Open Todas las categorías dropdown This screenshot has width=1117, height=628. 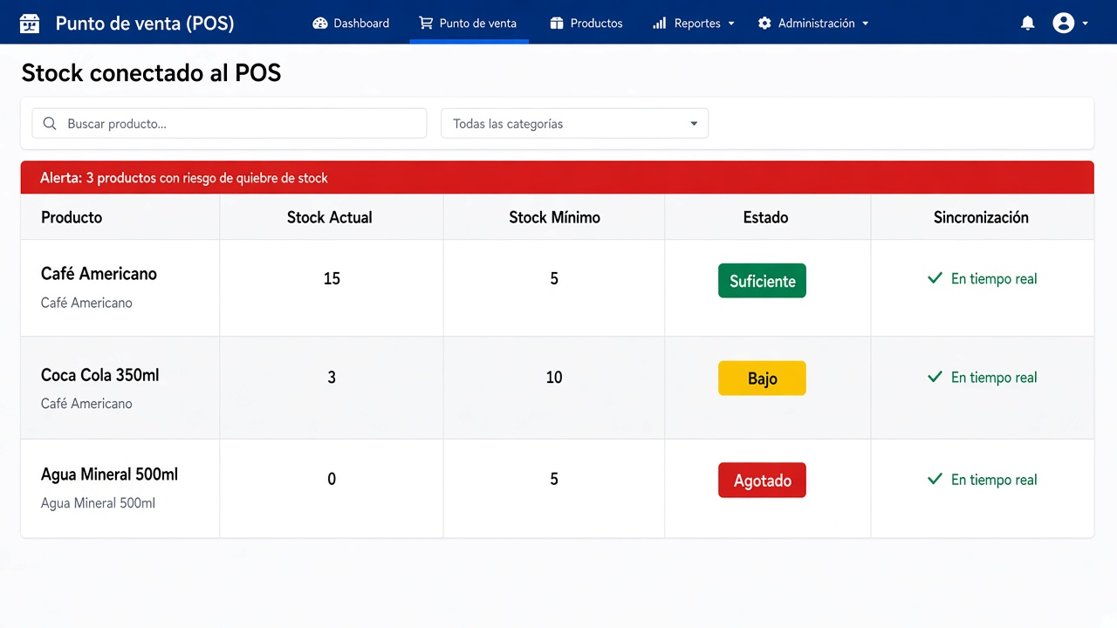click(x=574, y=124)
